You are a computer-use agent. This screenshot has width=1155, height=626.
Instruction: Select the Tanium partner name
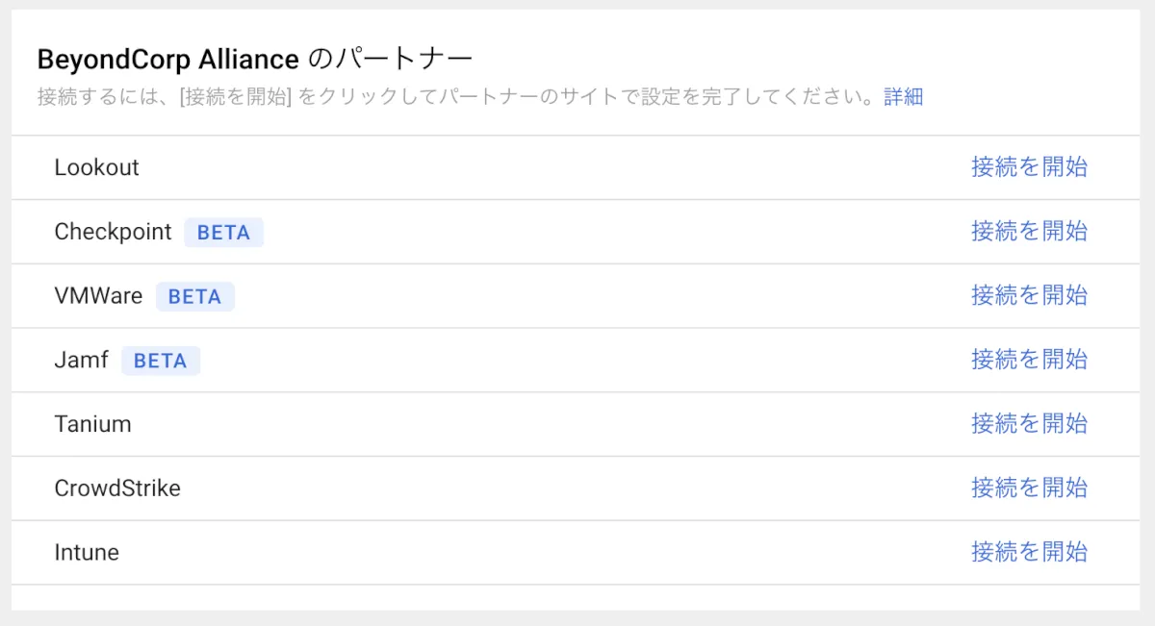tap(92, 424)
